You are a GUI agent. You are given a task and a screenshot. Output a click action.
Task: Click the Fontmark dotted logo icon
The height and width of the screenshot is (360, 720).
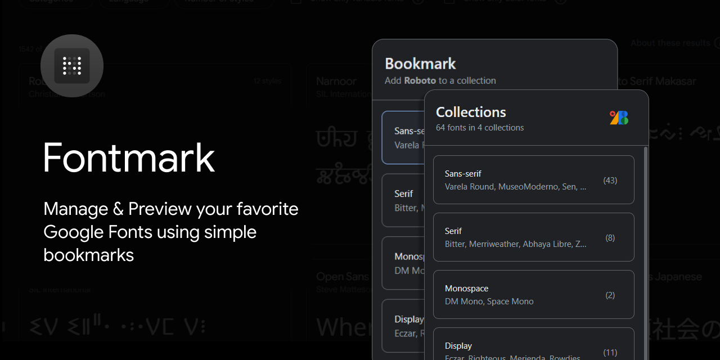(72, 66)
